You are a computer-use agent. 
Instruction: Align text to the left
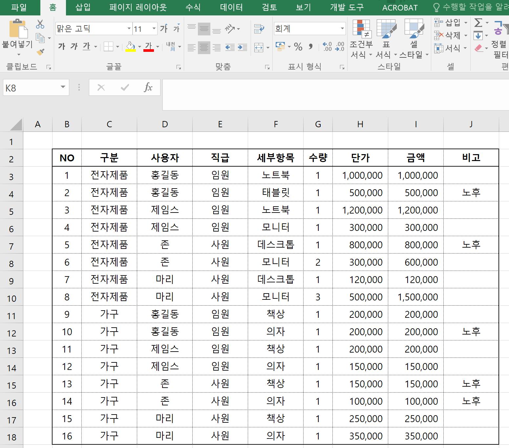pos(192,48)
